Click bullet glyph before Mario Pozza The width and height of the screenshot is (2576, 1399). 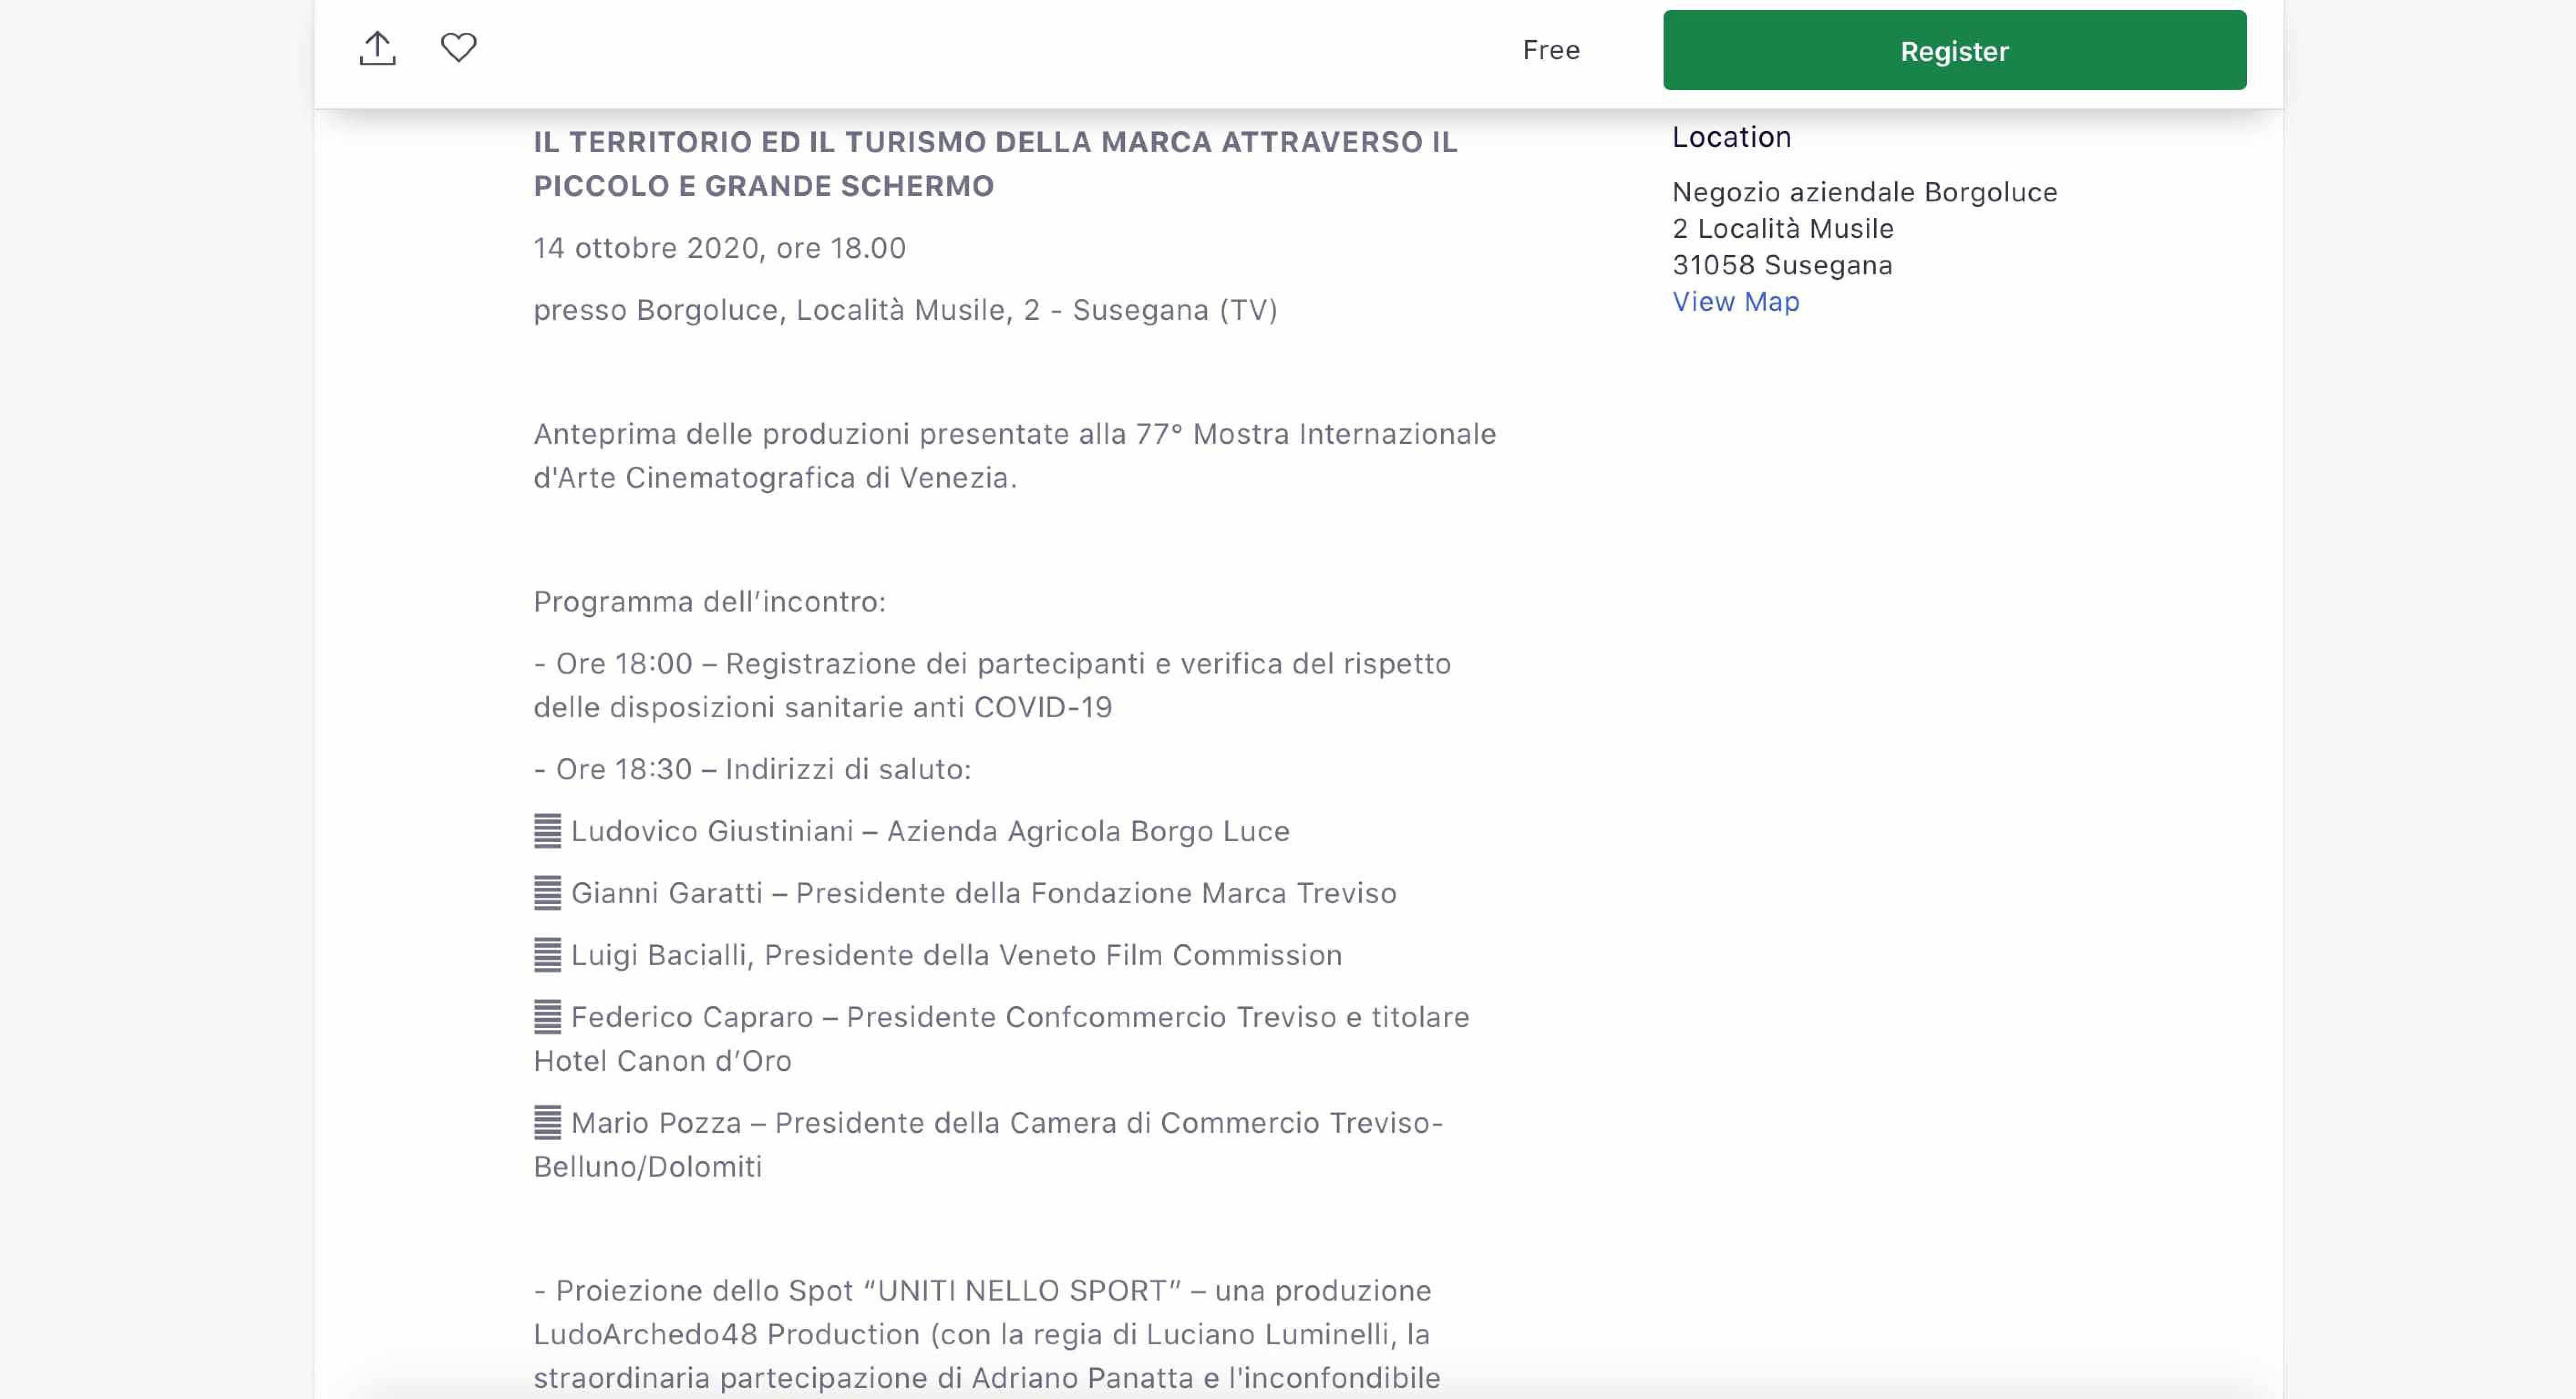click(547, 1123)
